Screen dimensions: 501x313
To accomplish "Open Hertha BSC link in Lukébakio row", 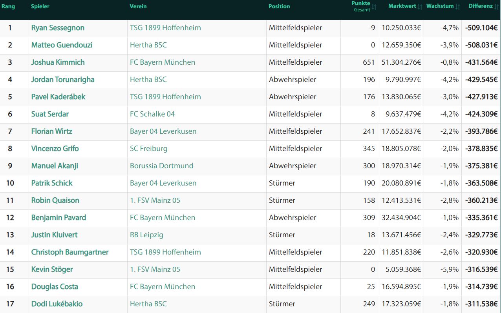I will 148,304.
